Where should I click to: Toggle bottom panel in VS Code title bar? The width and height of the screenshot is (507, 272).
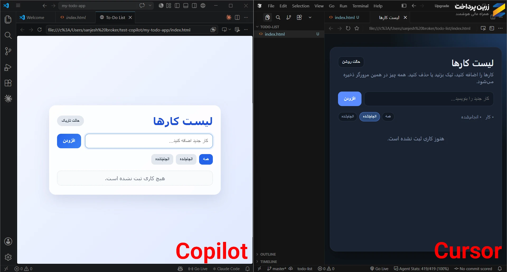[x=186, y=6]
